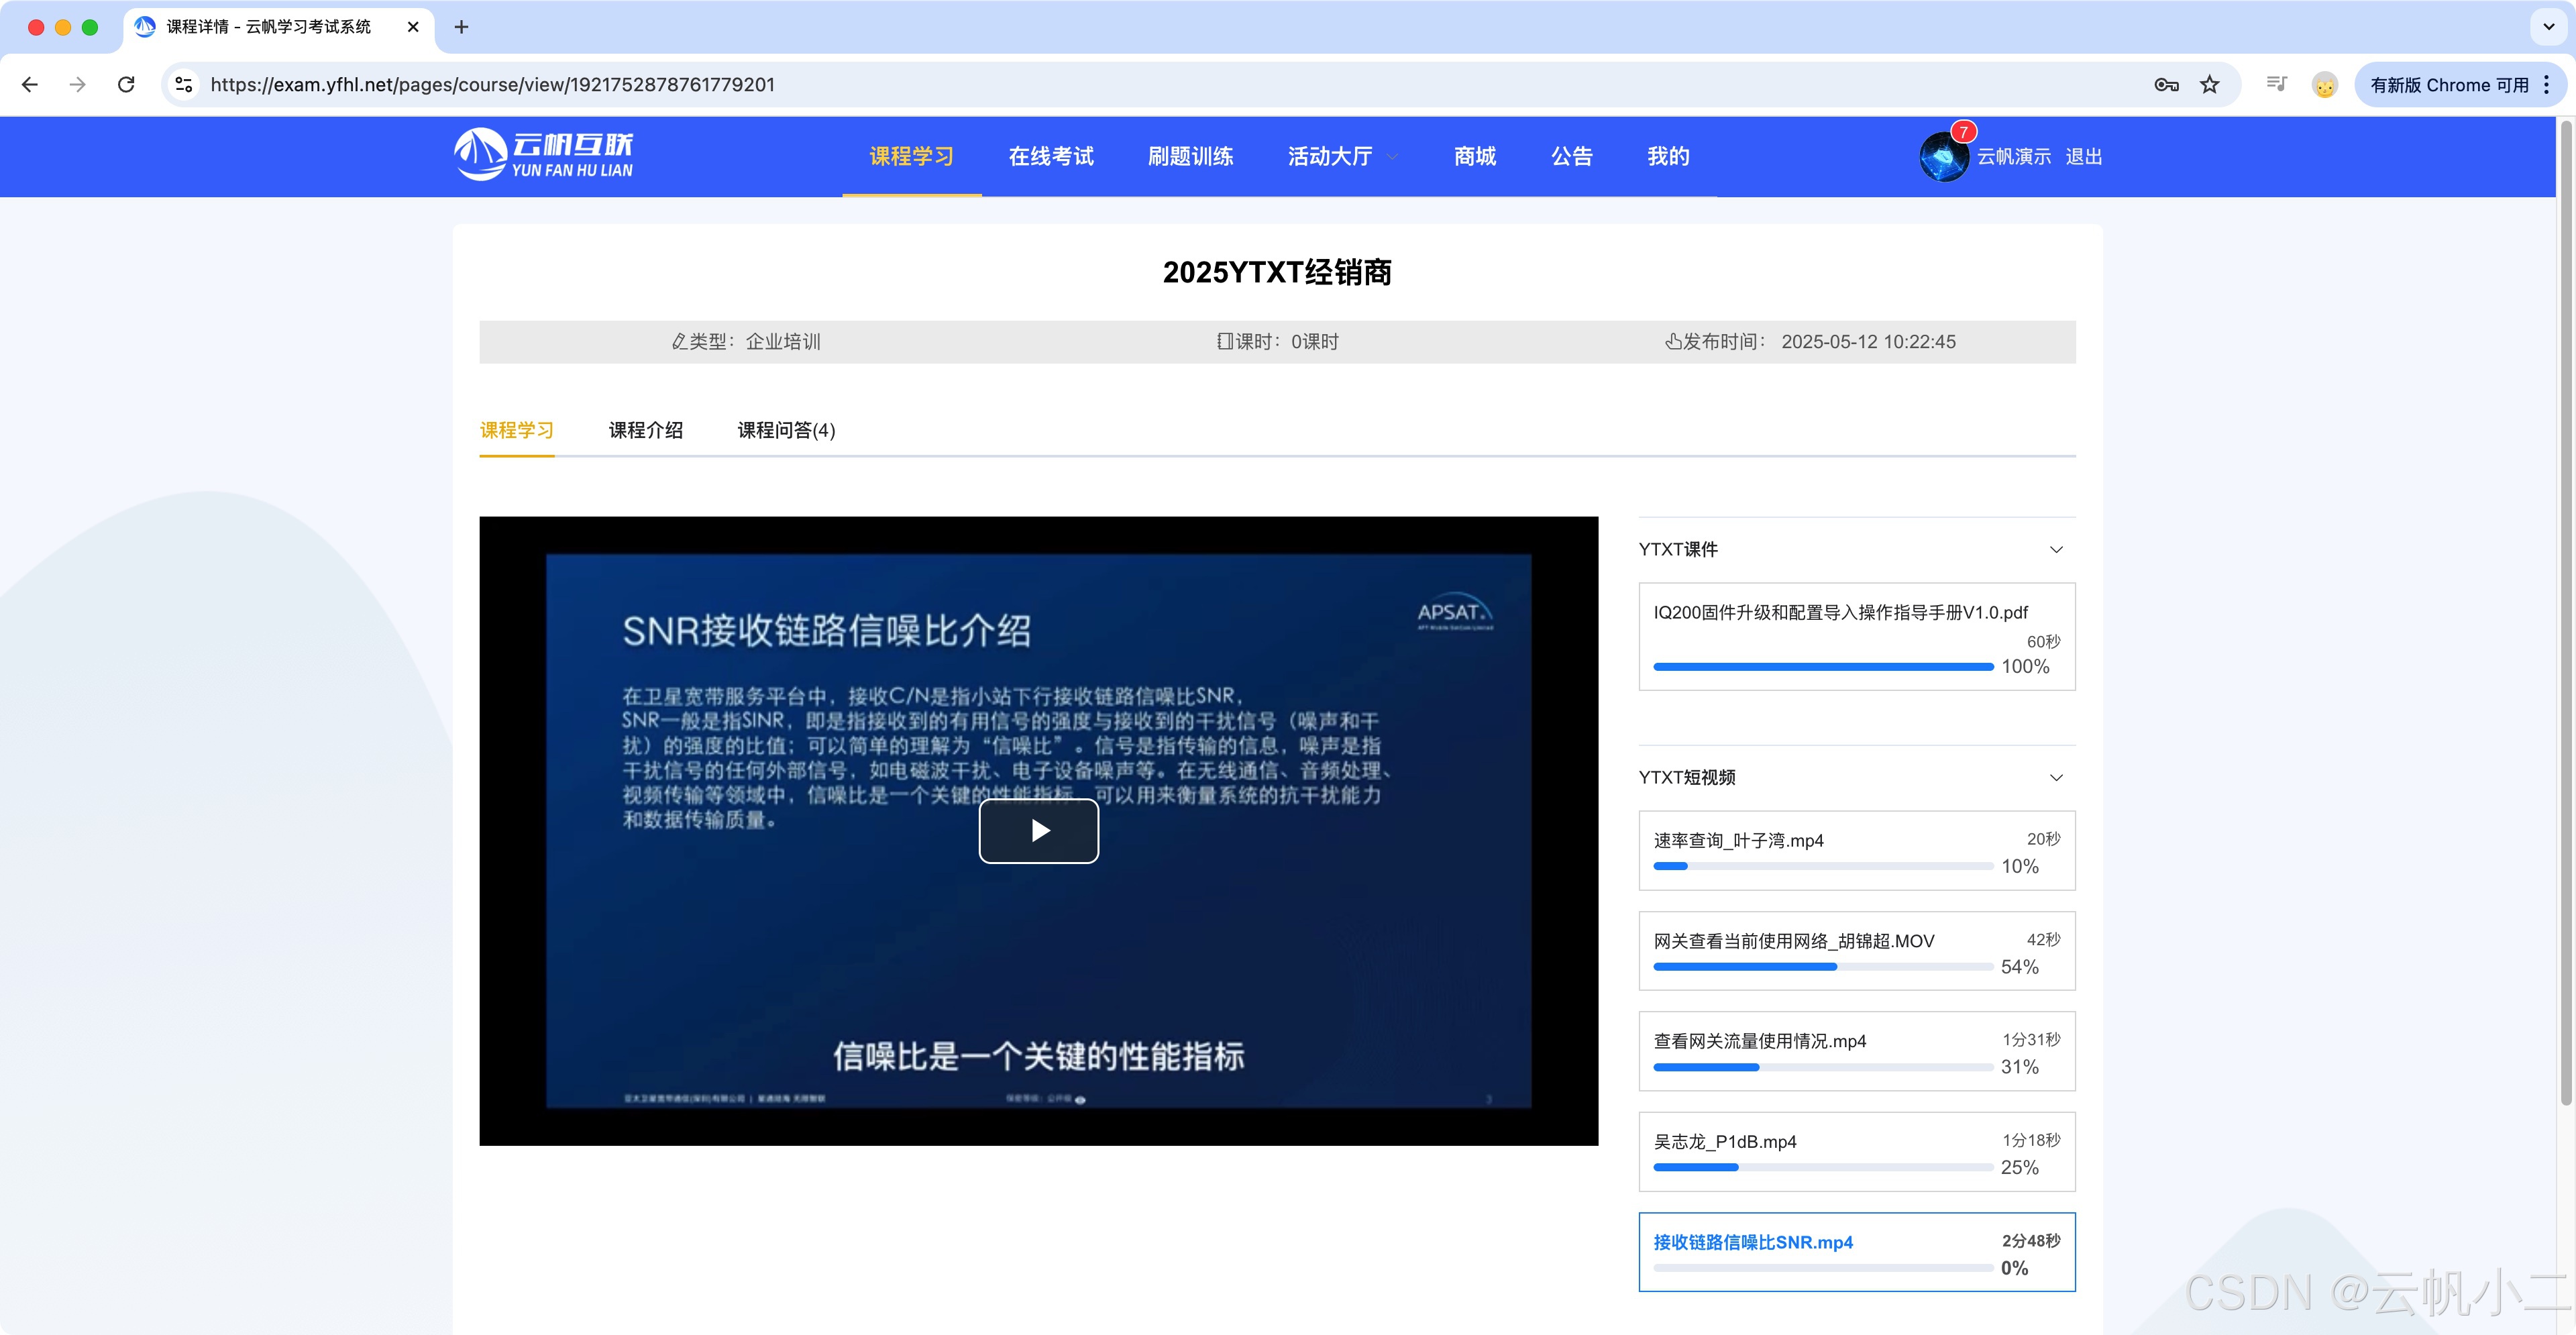Click the browser reload icon
The height and width of the screenshot is (1335, 2576).
click(126, 85)
